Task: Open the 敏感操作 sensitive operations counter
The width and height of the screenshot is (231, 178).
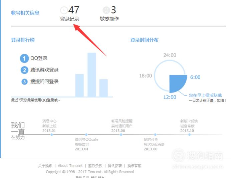Action: pyautogui.click(x=109, y=14)
